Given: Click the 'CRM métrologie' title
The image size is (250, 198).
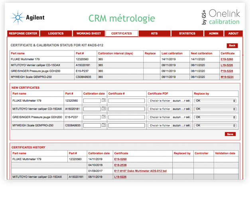Looking at the screenshot, I should click(122, 18).
